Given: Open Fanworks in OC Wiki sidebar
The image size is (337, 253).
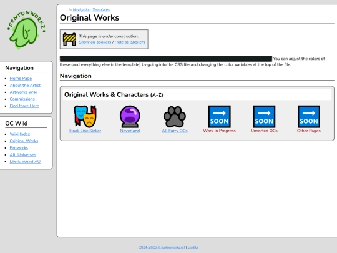Looking at the screenshot, I should (x=19, y=148).
